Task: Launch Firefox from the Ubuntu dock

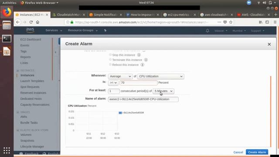Action: [x=7, y=12]
